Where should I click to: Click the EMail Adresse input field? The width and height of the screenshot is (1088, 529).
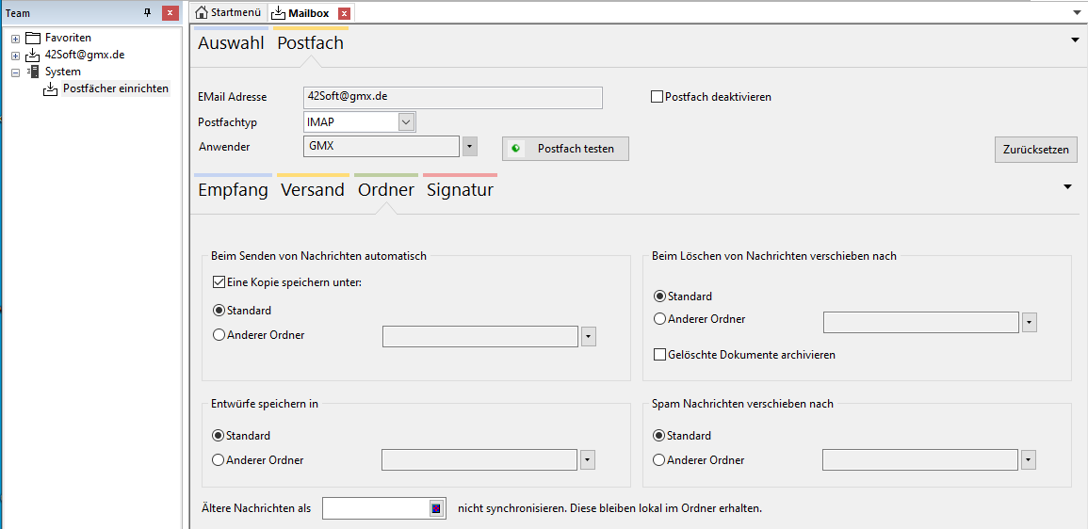[453, 97]
